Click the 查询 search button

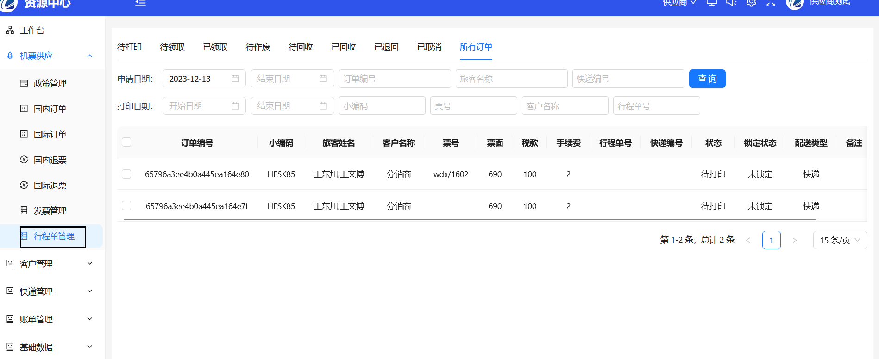click(707, 79)
